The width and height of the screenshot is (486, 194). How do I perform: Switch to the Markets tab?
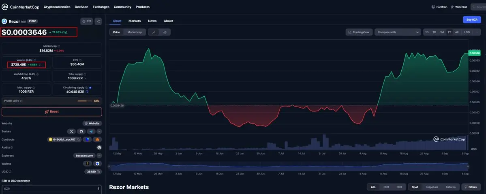click(135, 21)
